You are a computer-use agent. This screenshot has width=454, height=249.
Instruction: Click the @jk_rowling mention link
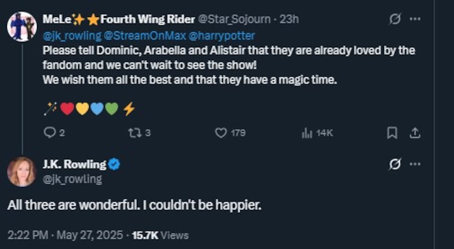pyautogui.click(x=72, y=36)
